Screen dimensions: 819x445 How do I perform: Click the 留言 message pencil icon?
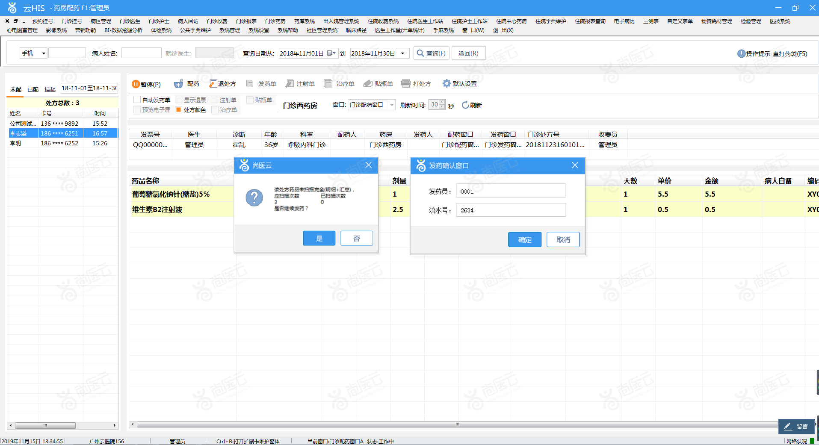787,426
